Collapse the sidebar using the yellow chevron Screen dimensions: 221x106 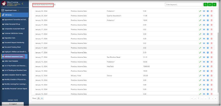[22, 3]
